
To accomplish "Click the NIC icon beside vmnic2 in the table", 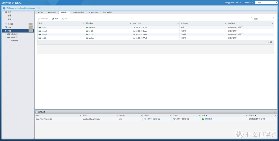I will pos(40,35).
